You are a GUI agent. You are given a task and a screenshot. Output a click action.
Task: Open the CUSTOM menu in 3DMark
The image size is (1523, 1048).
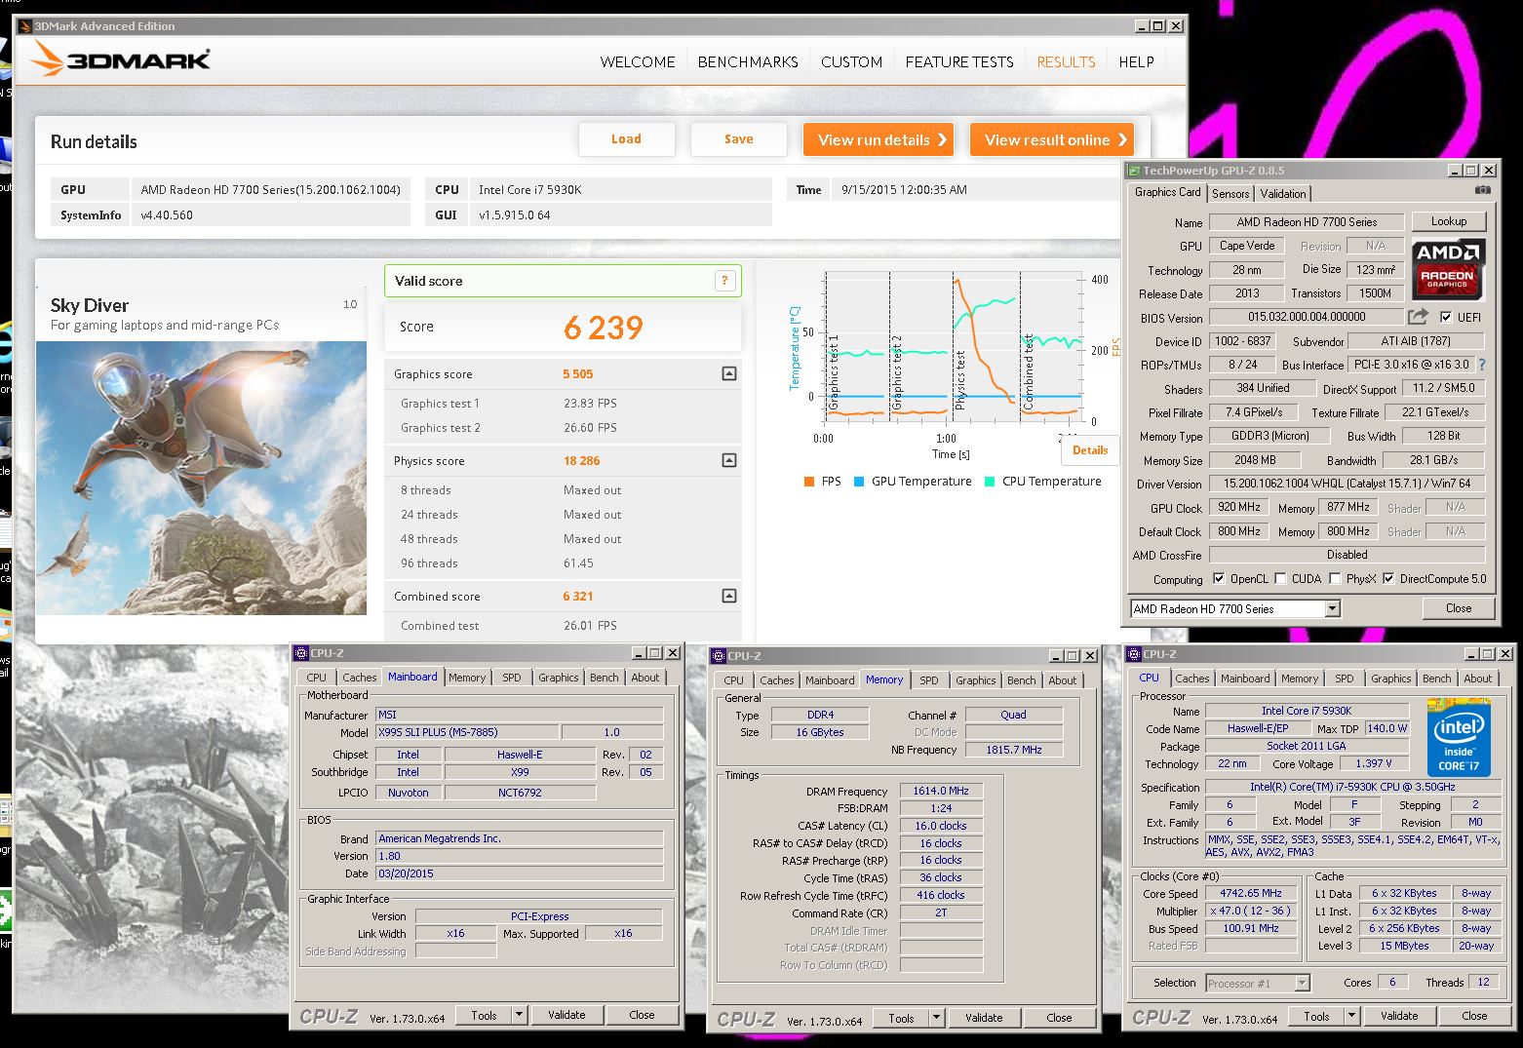coord(851,61)
